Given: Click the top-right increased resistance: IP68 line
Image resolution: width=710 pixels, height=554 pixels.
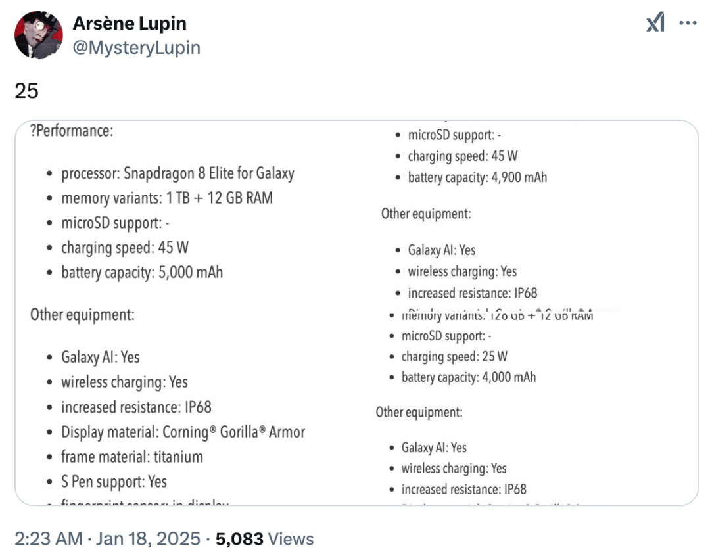Looking at the screenshot, I should click(x=472, y=293).
